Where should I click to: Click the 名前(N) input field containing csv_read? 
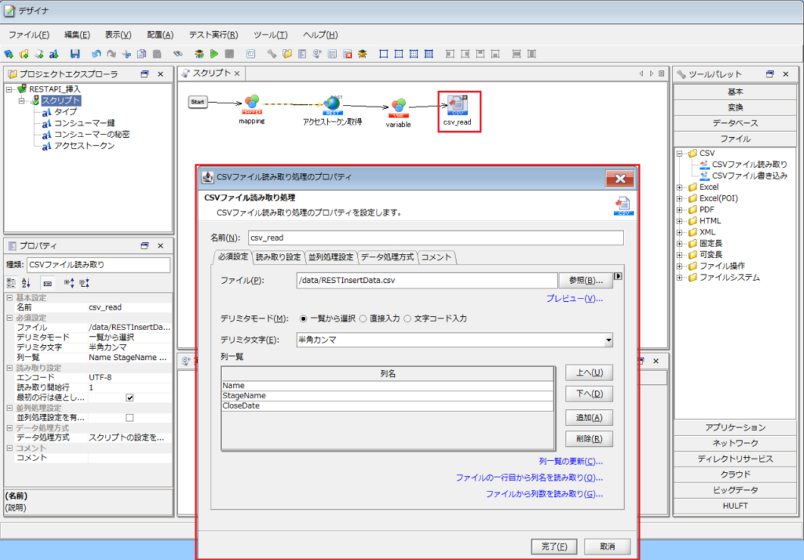coord(435,238)
